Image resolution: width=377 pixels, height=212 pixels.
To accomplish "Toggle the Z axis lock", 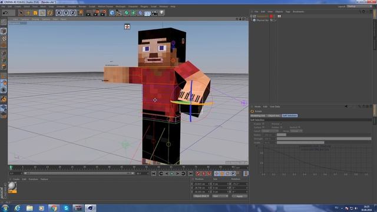I will point(73,13).
